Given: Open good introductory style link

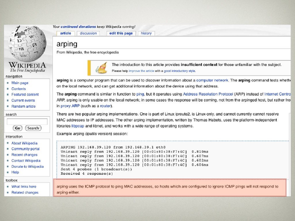Looking at the screenshot, I should point(179,71).
